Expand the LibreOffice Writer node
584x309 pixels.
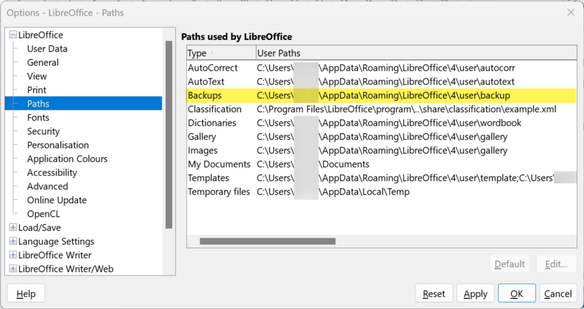(13, 255)
